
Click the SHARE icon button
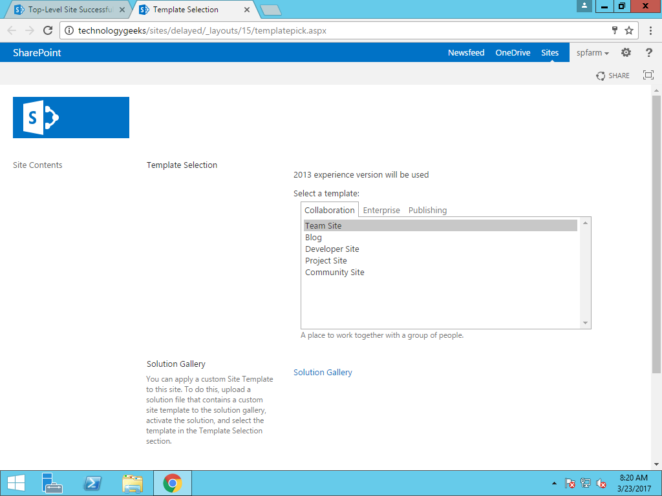(x=613, y=76)
